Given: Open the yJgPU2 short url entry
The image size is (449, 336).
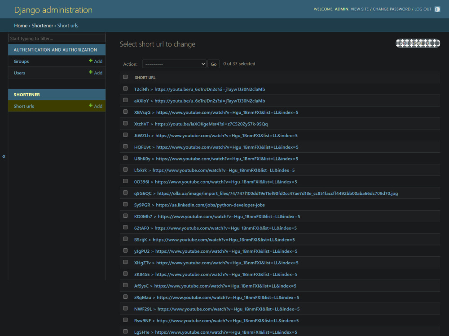Looking at the screenshot, I should (216, 251).
